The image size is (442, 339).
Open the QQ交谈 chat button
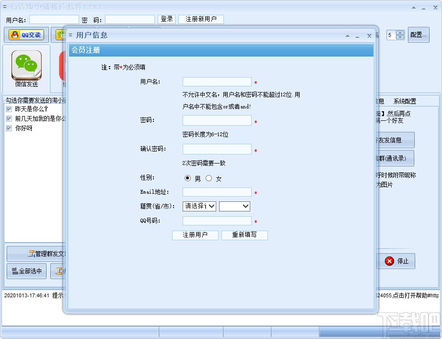click(x=26, y=35)
